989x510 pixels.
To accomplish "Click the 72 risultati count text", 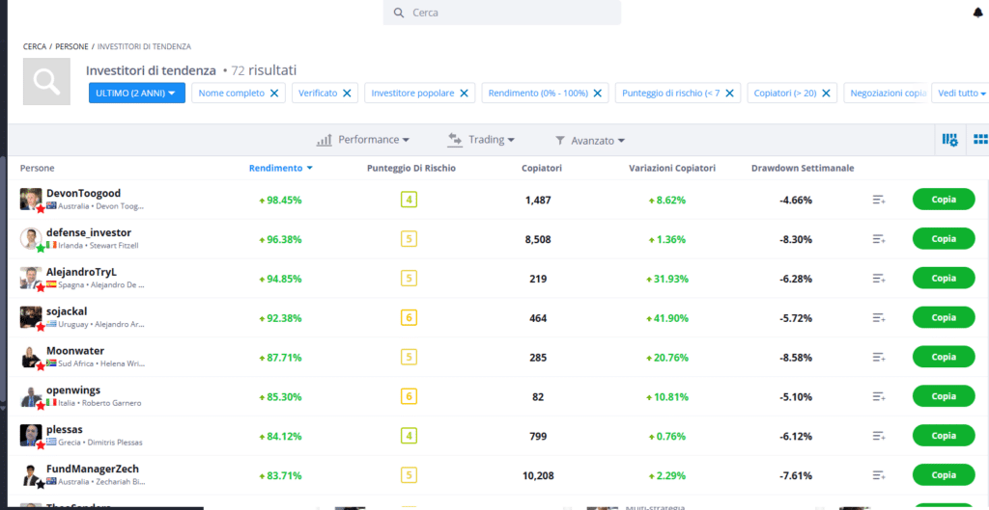I will coord(265,70).
